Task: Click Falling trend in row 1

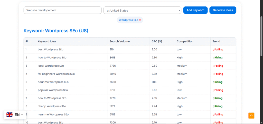Action: (x=218, y=50)
